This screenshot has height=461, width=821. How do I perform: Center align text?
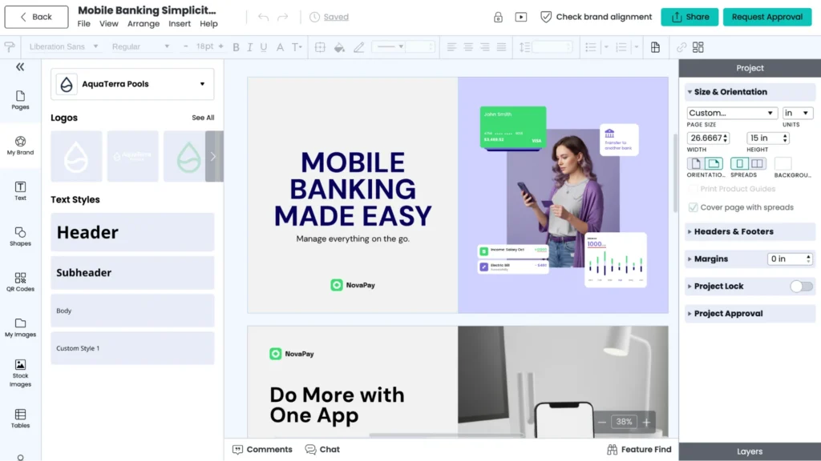(468, 47)
